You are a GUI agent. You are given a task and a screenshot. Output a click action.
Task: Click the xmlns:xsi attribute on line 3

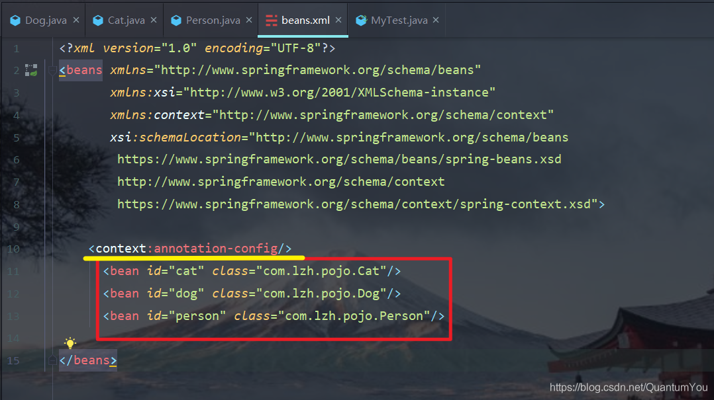point(302,93)
